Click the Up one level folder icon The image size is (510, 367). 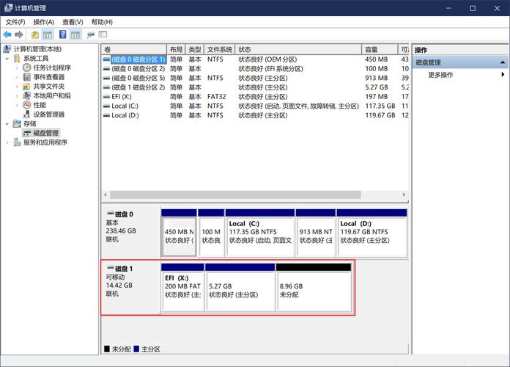pos(34,34)
